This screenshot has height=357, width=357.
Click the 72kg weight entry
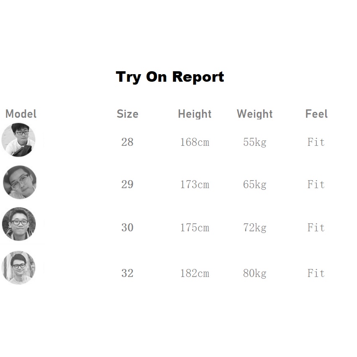pos(255,228)
